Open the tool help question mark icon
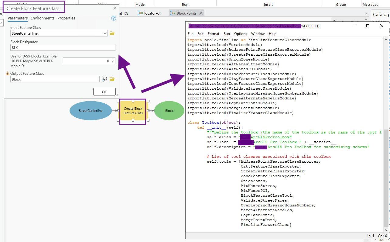Viewport: 390px width, 242px height. point(114,18)
